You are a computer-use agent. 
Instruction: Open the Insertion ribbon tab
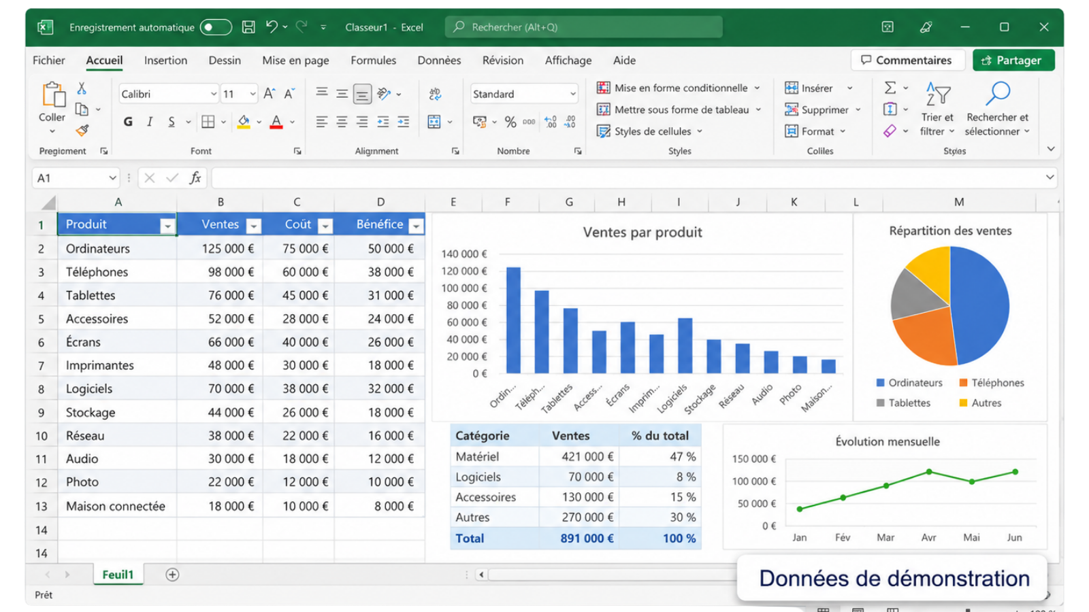coord(165,60)
